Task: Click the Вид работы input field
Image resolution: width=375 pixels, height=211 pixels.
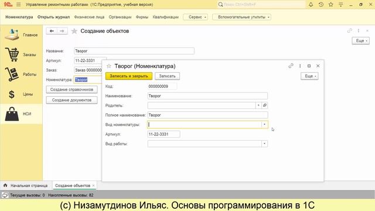Action: (x=204, y=144)
